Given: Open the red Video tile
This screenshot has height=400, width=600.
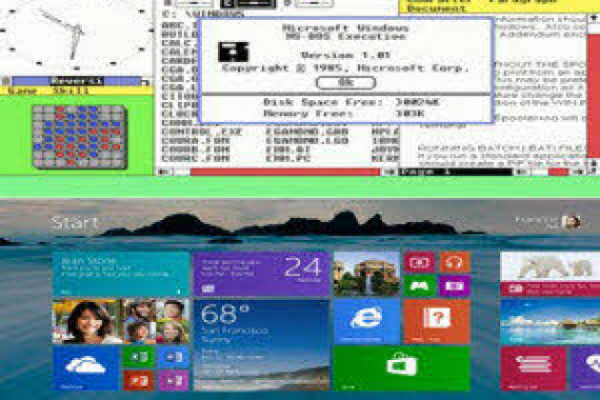Looking at the screenshot, I should tap(419, 262).
